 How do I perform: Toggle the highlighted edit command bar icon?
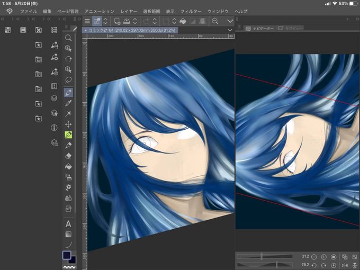[x=97, y=21]
